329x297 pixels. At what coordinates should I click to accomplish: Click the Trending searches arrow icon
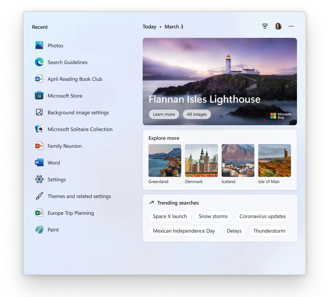pos(151,203)
